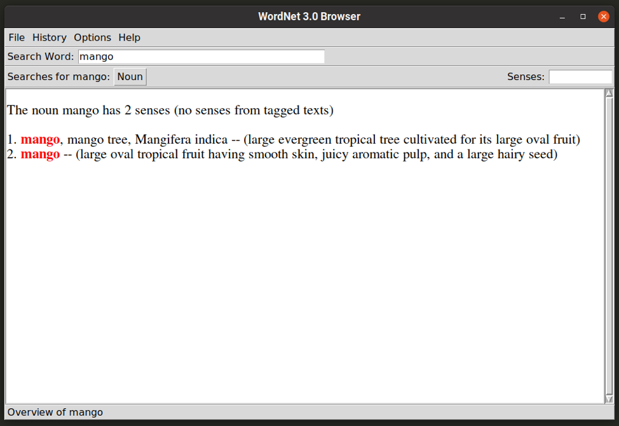Minimize the WordNet Browser window

pos(562,17)
